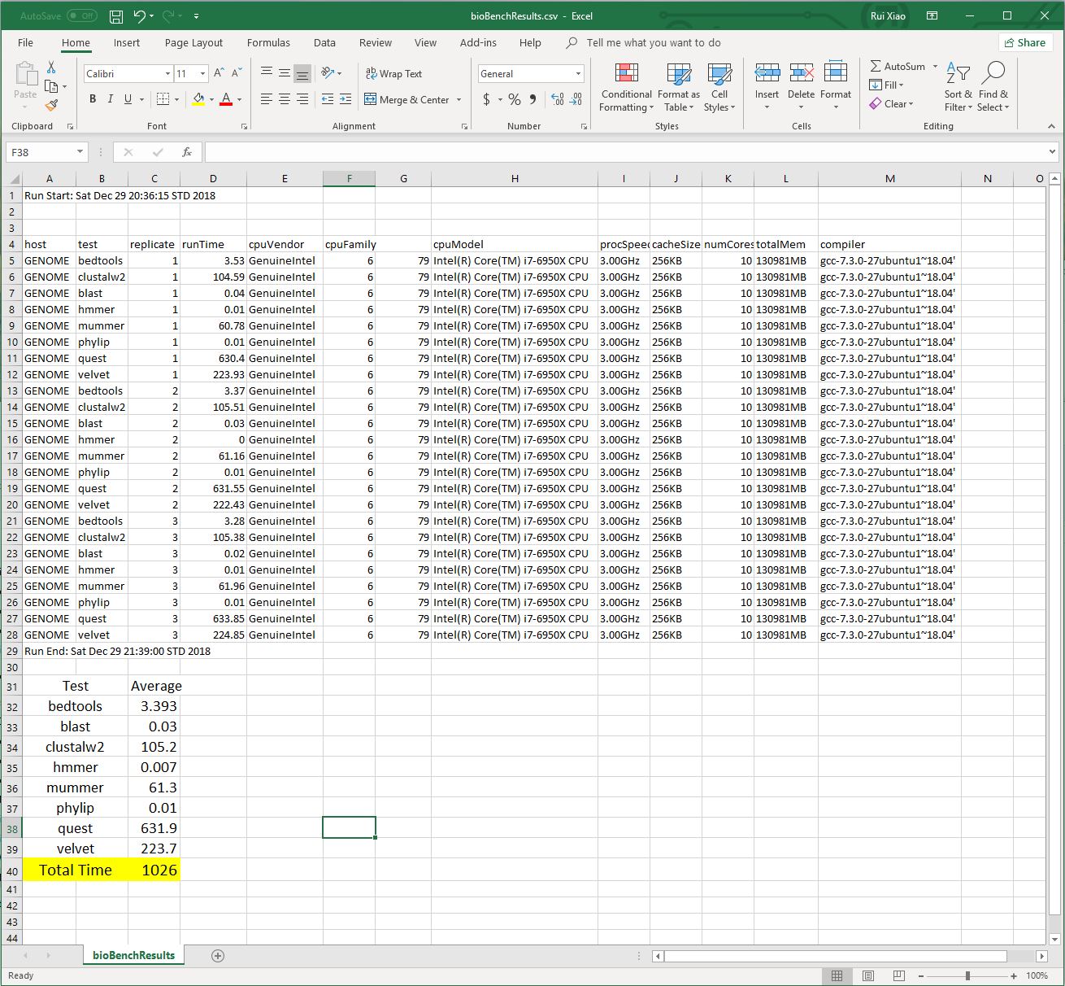Switch to Formulas tab
The image size is (1065, 986).
coord(268,42)
